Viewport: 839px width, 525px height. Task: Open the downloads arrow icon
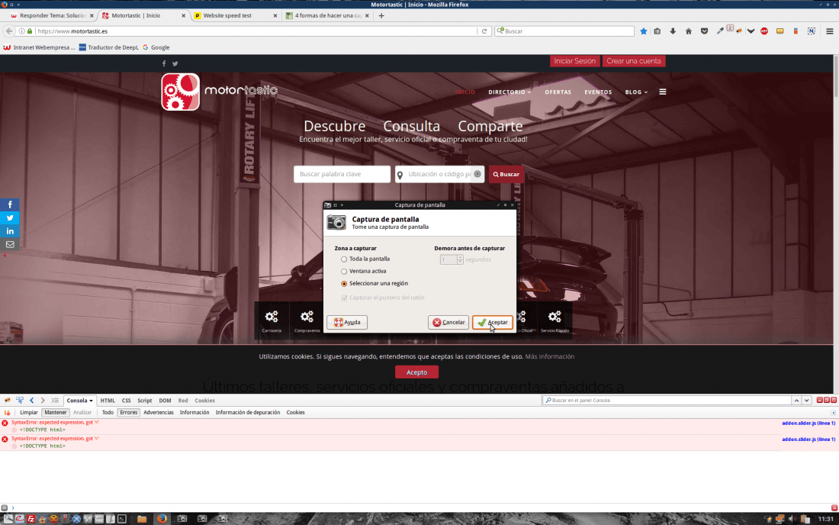pos(673,31)
